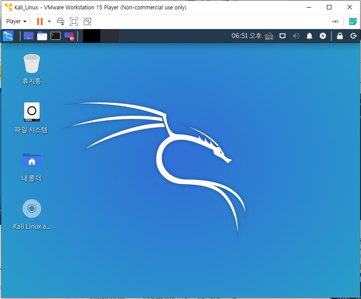Select the 파일 시스템 desktop icon
The image size is (361, 299).
click(x=31, y=118)
